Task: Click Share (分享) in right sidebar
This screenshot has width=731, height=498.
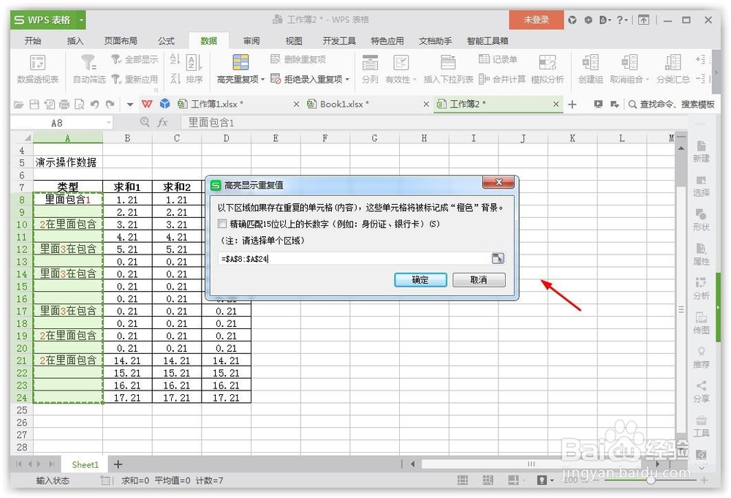Action: tap(701, 392)
